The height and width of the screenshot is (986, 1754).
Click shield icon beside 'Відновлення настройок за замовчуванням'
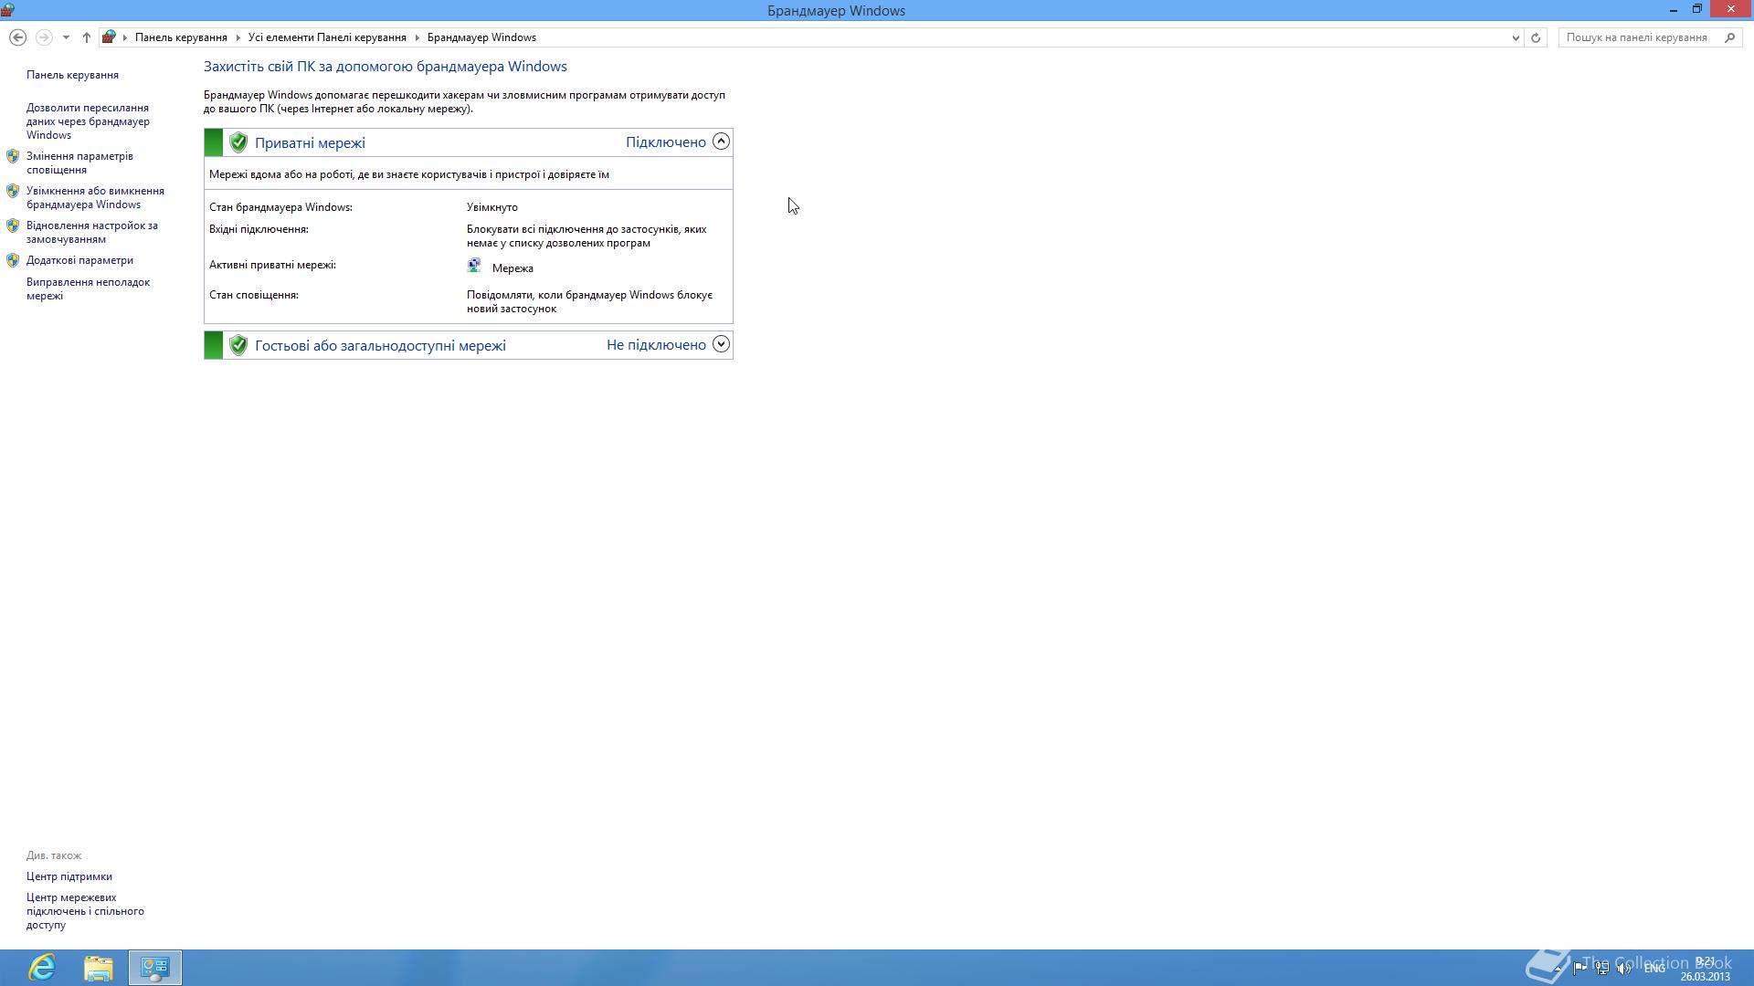coord(13,226)
